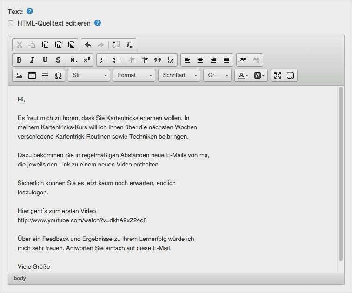Enable the HTML-Quelltext editieren checkbox
The height and width of the screenshot is (293, 352).
click(x=11, y=23)
